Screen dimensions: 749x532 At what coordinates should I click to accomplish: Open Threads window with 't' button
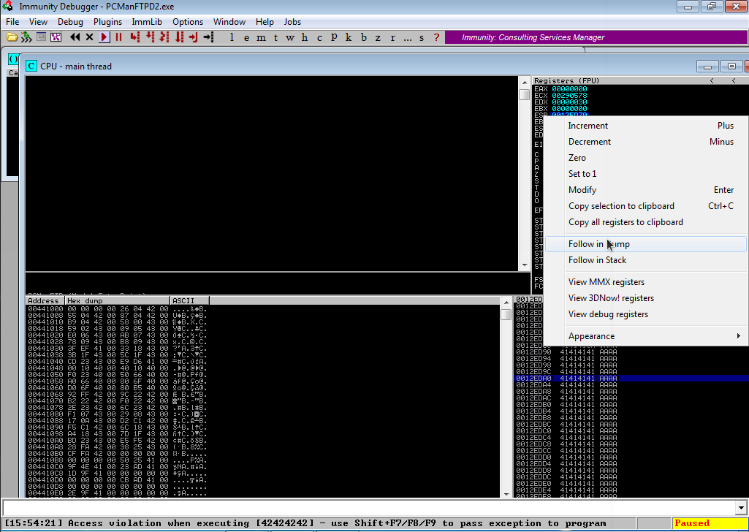[275, 37]
